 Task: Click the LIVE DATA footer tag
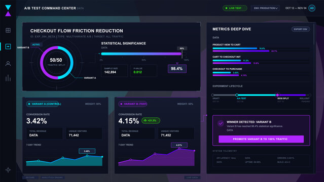click(192, 177)
